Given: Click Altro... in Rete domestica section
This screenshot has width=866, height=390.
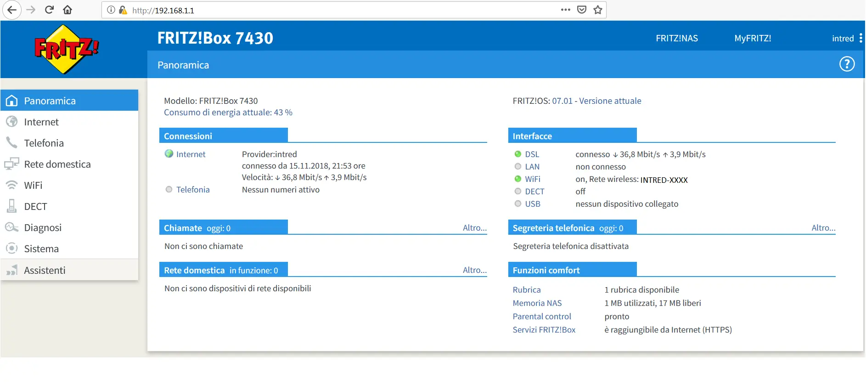Looking at the screenshot, I should (x=475, y=270).
